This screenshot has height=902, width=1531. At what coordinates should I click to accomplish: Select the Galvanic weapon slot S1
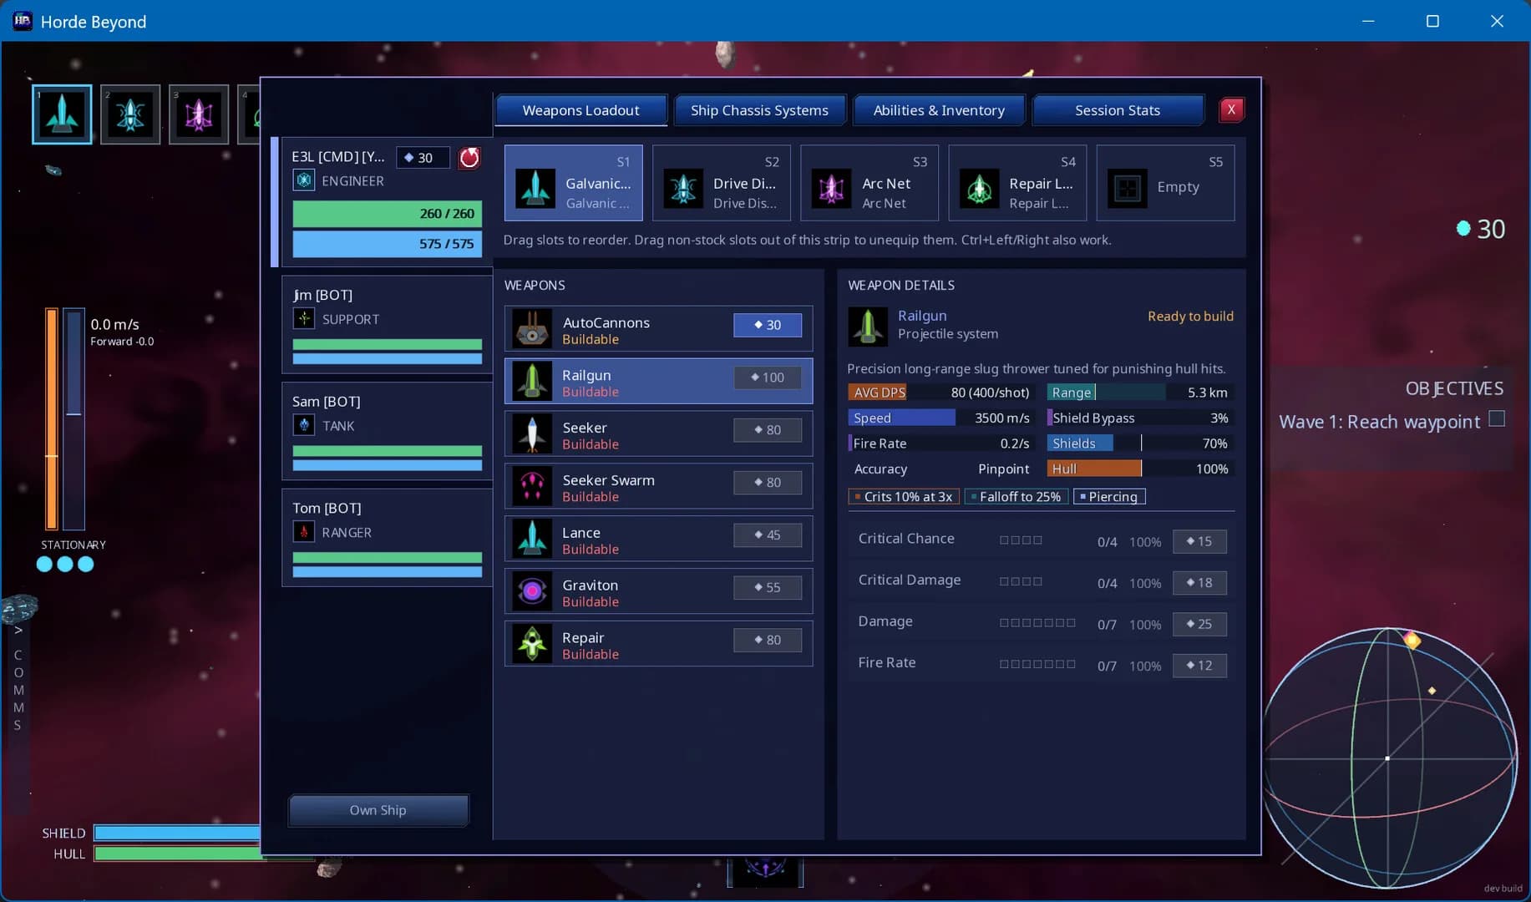point(574,183)
